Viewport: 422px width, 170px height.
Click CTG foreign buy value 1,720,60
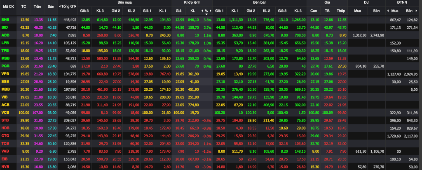point(394,136)
